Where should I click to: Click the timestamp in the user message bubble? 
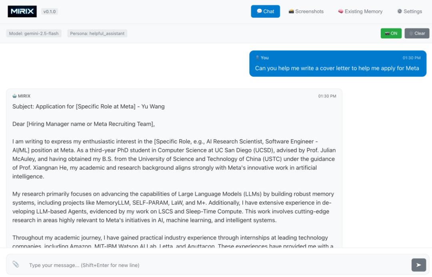pos(411,58)
